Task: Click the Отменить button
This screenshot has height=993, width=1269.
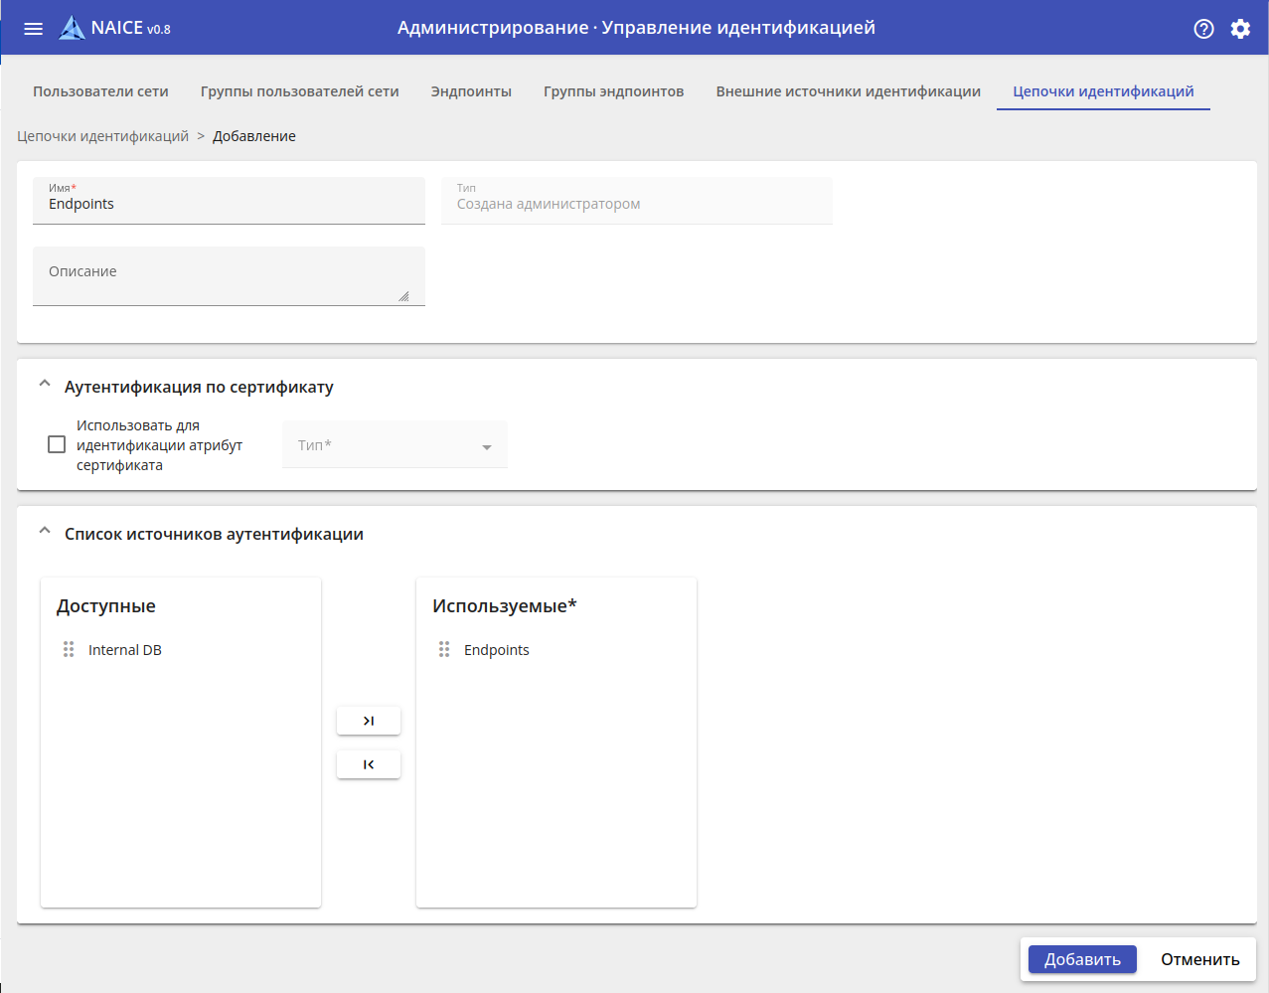Action: [x=1199, y=959]
